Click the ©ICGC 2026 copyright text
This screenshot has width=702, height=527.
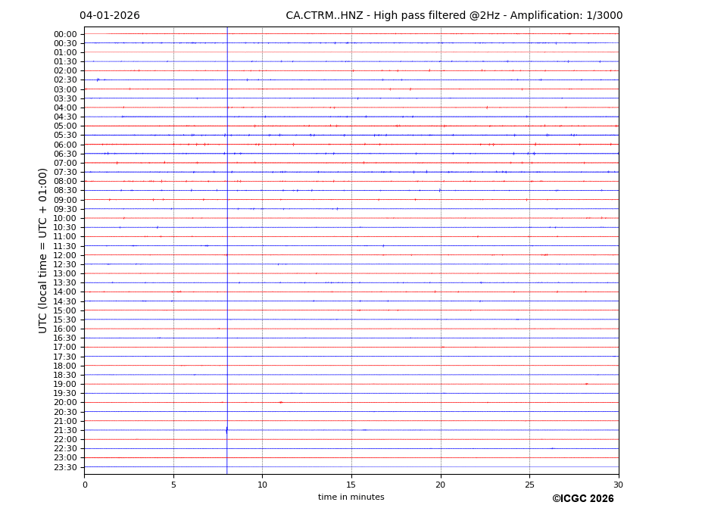pos(582,498)
